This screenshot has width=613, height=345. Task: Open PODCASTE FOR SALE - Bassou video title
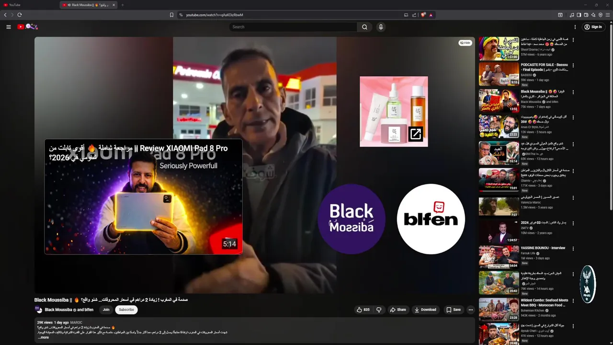coord(544,67)
